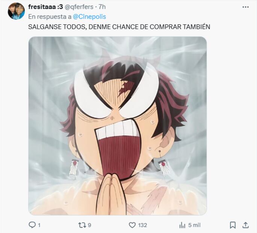Click the views count 5 mil
257x233 pixels.
195,225
